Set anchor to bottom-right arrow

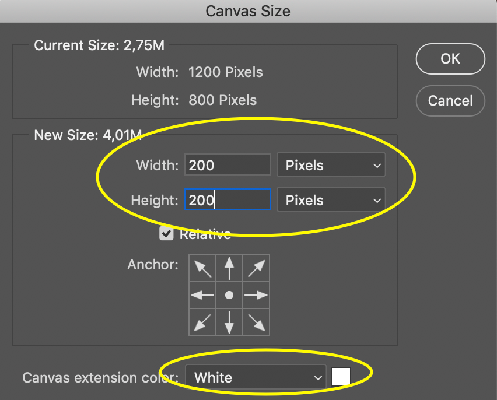pos(256,322)
